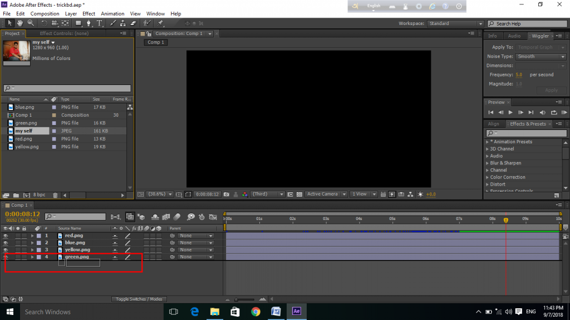Hide the red.png layer

coord(6,236)
